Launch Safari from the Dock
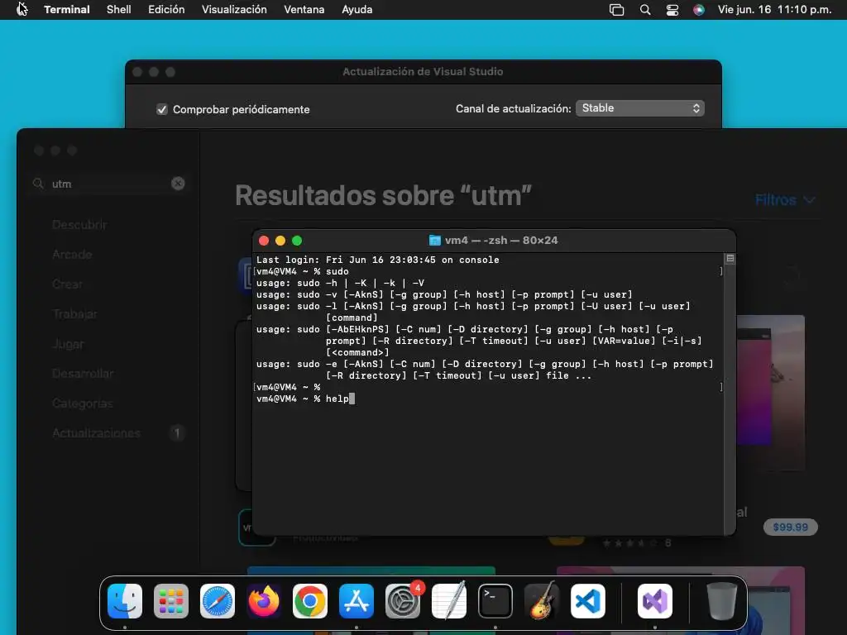This screenshot has width=847, height=635. pos(218,601)
